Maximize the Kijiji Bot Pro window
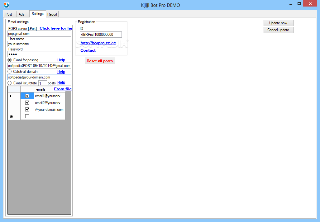The width and height of the screenshot is (320, 222). 299,4
